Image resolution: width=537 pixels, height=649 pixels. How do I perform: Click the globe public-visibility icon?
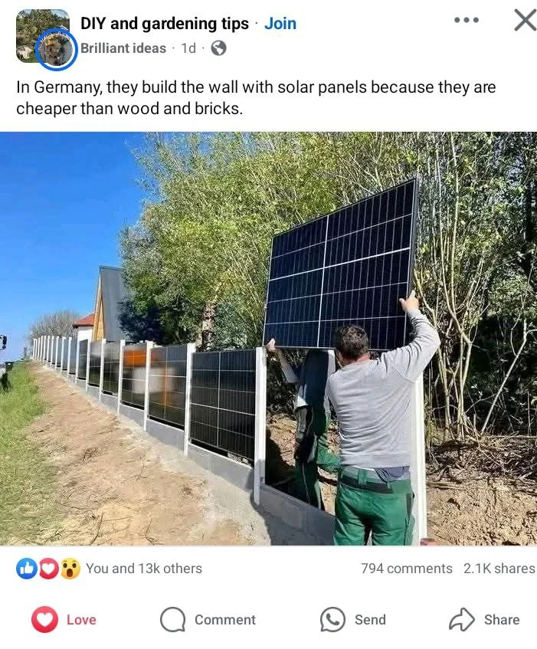tap(218, 48)
